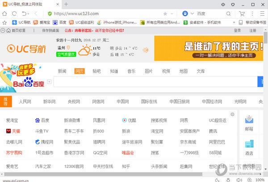Open new tab with plus button
The width and height of the screenshot is (268, 182).
pyautogui.click(x=66, y=4)
